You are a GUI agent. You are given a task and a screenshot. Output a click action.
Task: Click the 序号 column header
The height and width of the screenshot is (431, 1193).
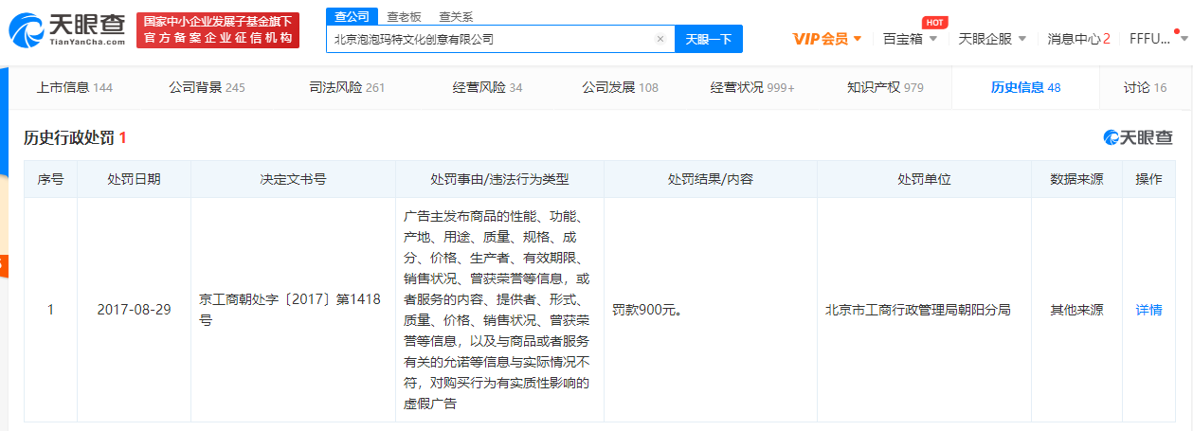point(50,179)
